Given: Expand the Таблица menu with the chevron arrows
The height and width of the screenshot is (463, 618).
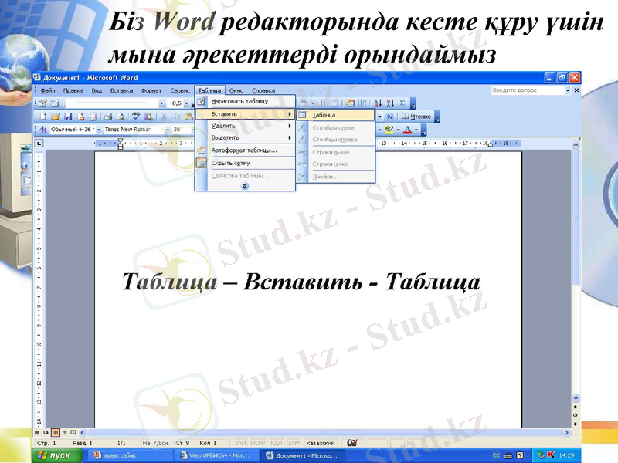Looking at the screenshot, I should (x=244, y=186).
